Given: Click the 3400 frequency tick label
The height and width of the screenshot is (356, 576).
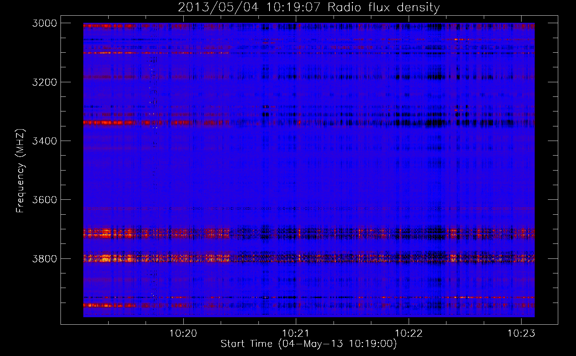Looking at the screenshot, I should point(44,141).
